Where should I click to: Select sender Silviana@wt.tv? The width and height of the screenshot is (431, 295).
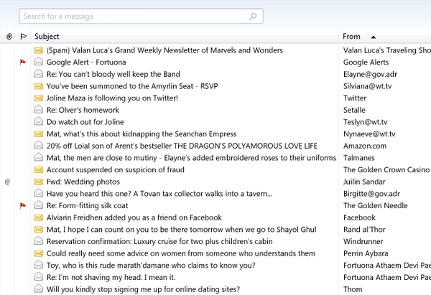point(368,86)
